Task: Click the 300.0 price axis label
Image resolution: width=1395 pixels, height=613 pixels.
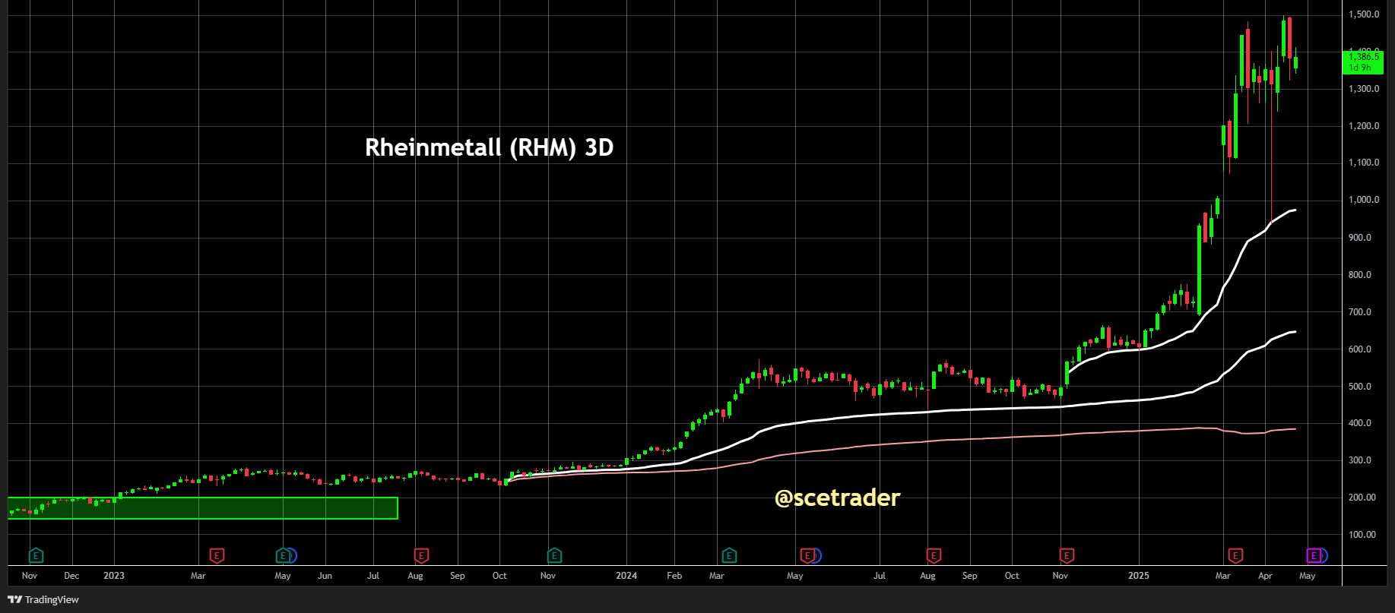Action: (1360, 460)
